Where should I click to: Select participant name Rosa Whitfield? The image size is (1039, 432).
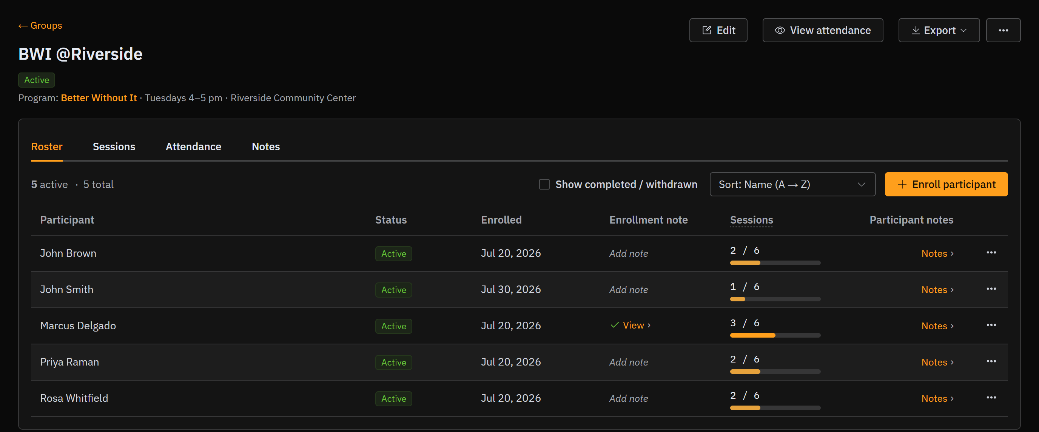click(x=74, y=398)
